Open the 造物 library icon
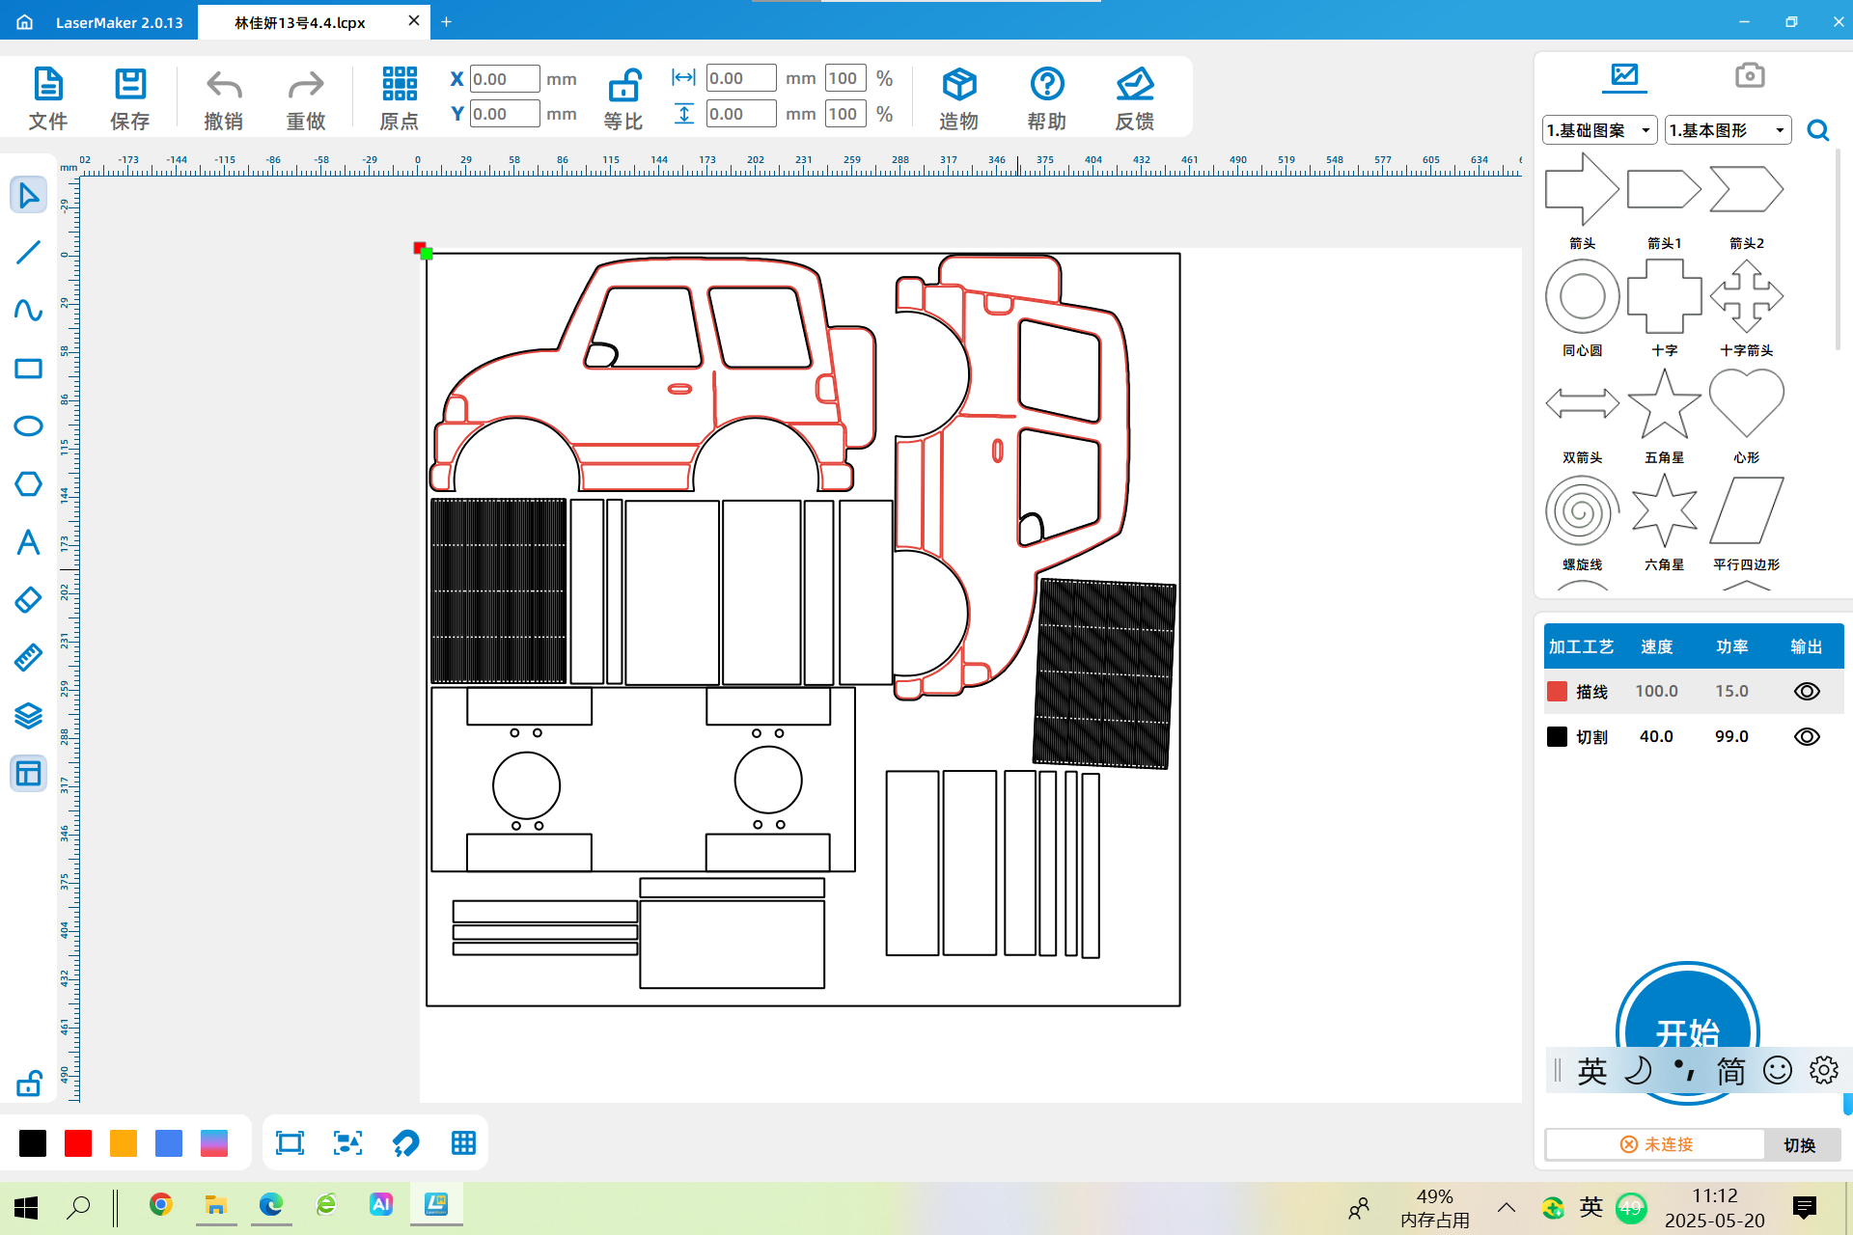 click(x=959, y=97)
